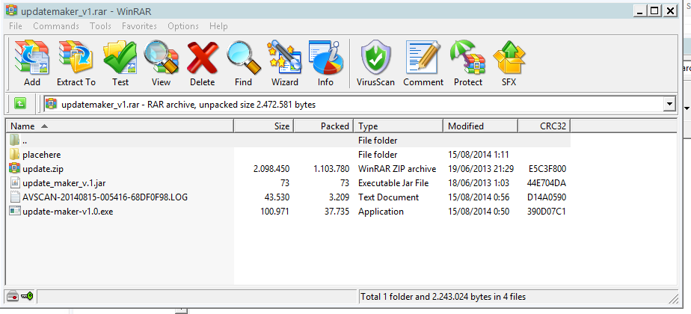
Task: Click CRC32 value 44E704DA
Action: tap(546, 182)
